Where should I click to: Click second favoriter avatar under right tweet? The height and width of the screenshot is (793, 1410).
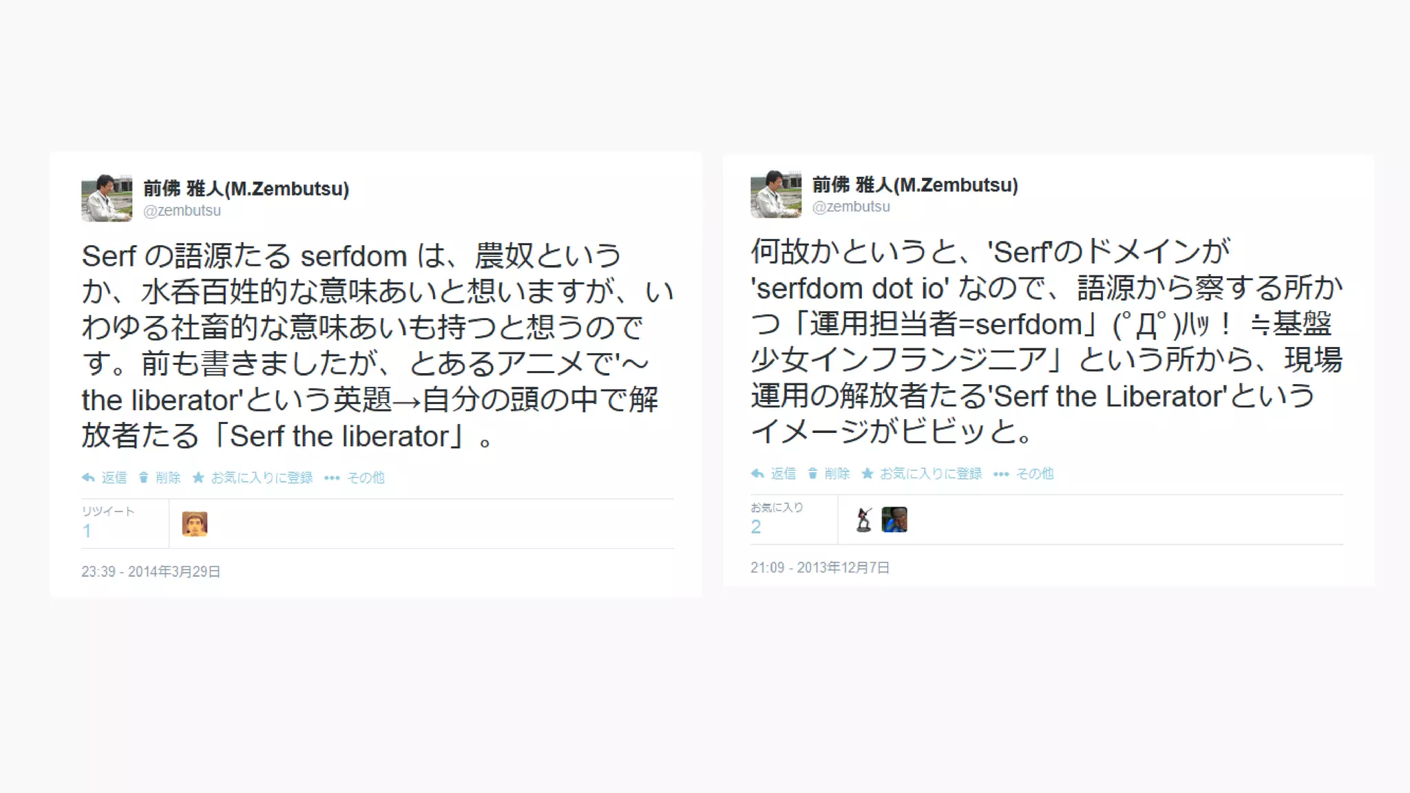(894, 520)
